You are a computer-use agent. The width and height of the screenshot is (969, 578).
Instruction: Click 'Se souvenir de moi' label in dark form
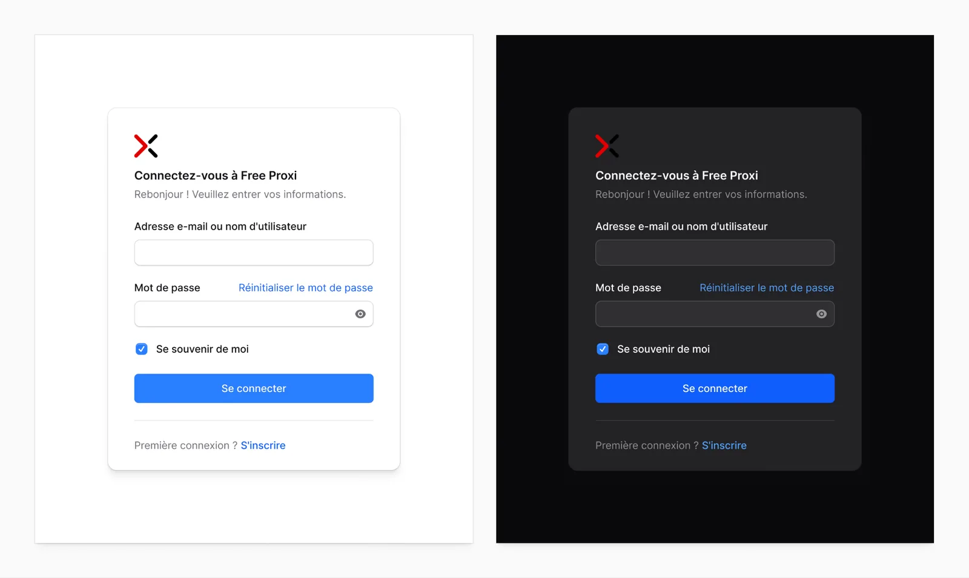click(663, 349)
